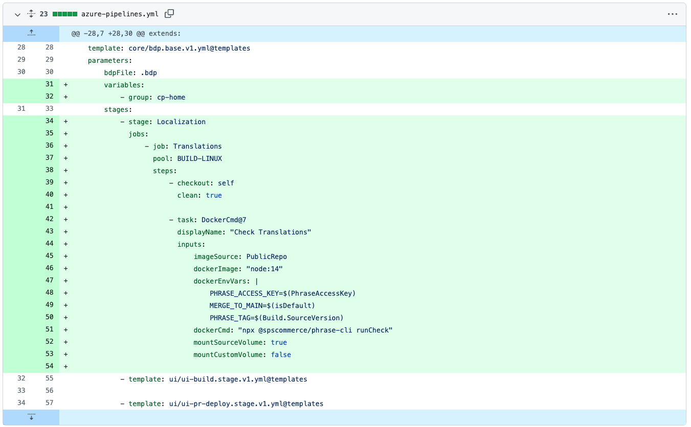
Task: Click the 'steps:' added line
Action: point(165,171)
